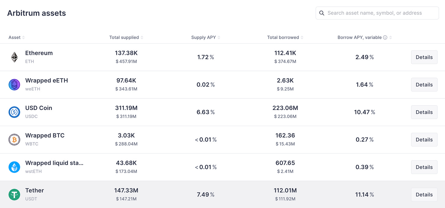The height and width of the screenshot is (208, 445).
Task: Sort by Total supplied column arrows
Action: tap(142, 37)
